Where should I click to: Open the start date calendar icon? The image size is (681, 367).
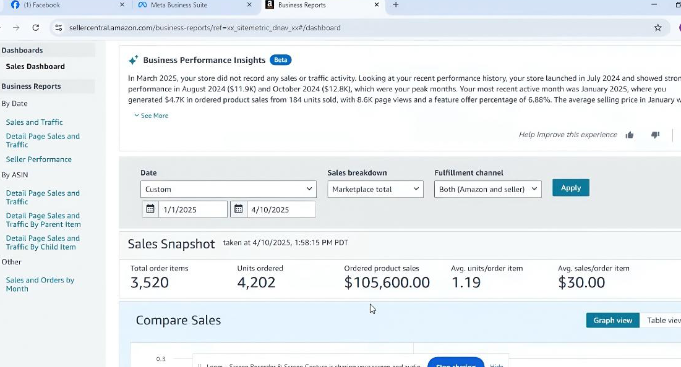150,209
